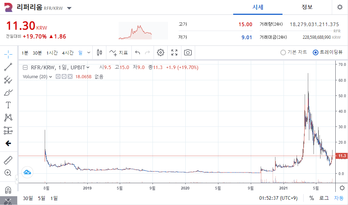Set the range to 1일

[54, 198]
